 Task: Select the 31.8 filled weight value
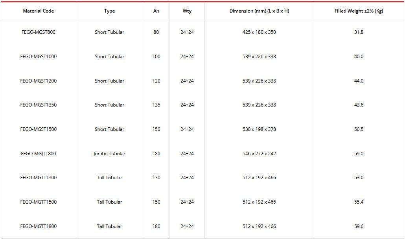click(359, 32)
